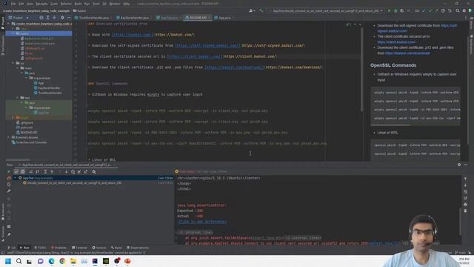Viewport: 474px width, 267px height.
Task: Open Windows taskbar search
Action: click(x=19, y=261)
